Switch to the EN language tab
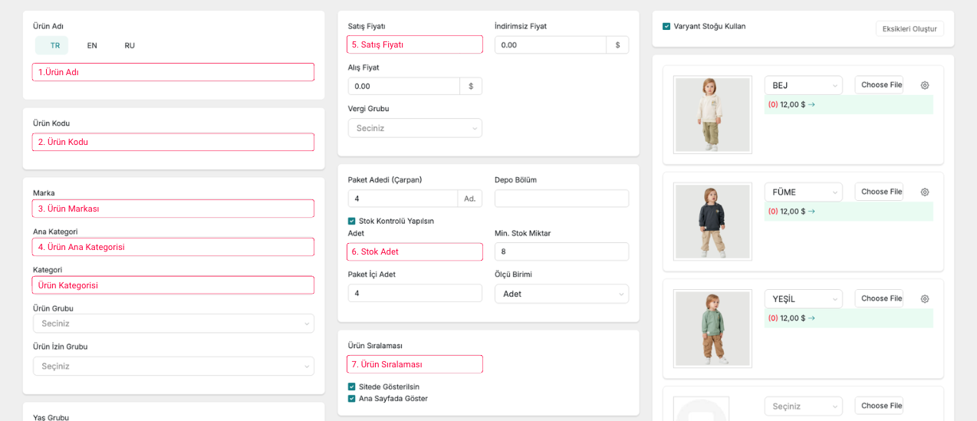The image size is (977, 421). click(92, 46)
